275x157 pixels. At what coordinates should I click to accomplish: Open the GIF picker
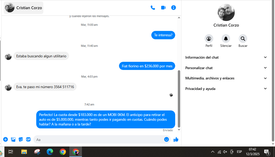(x=28, y=139)
